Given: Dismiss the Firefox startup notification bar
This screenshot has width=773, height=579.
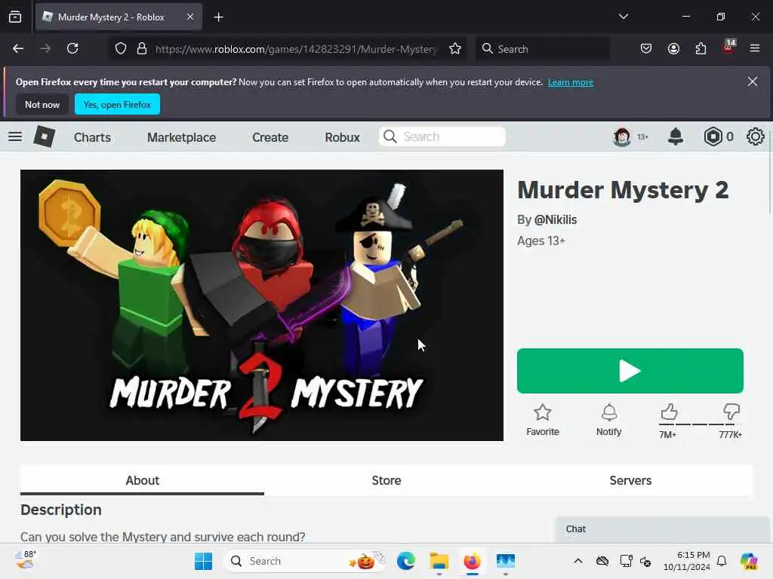Looking at the screenshot, I should click(x=753, y=81).
